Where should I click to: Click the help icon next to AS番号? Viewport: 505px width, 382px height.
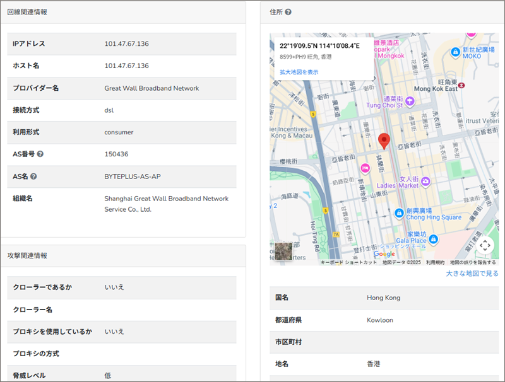point(40,154)
